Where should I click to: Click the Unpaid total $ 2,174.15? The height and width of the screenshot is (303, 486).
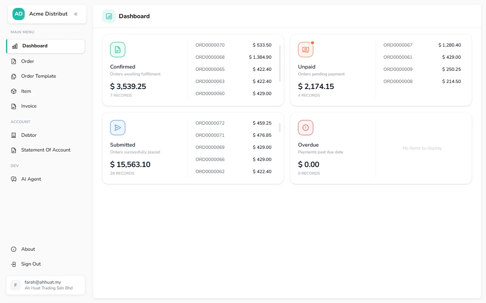[x=316, y=86]
